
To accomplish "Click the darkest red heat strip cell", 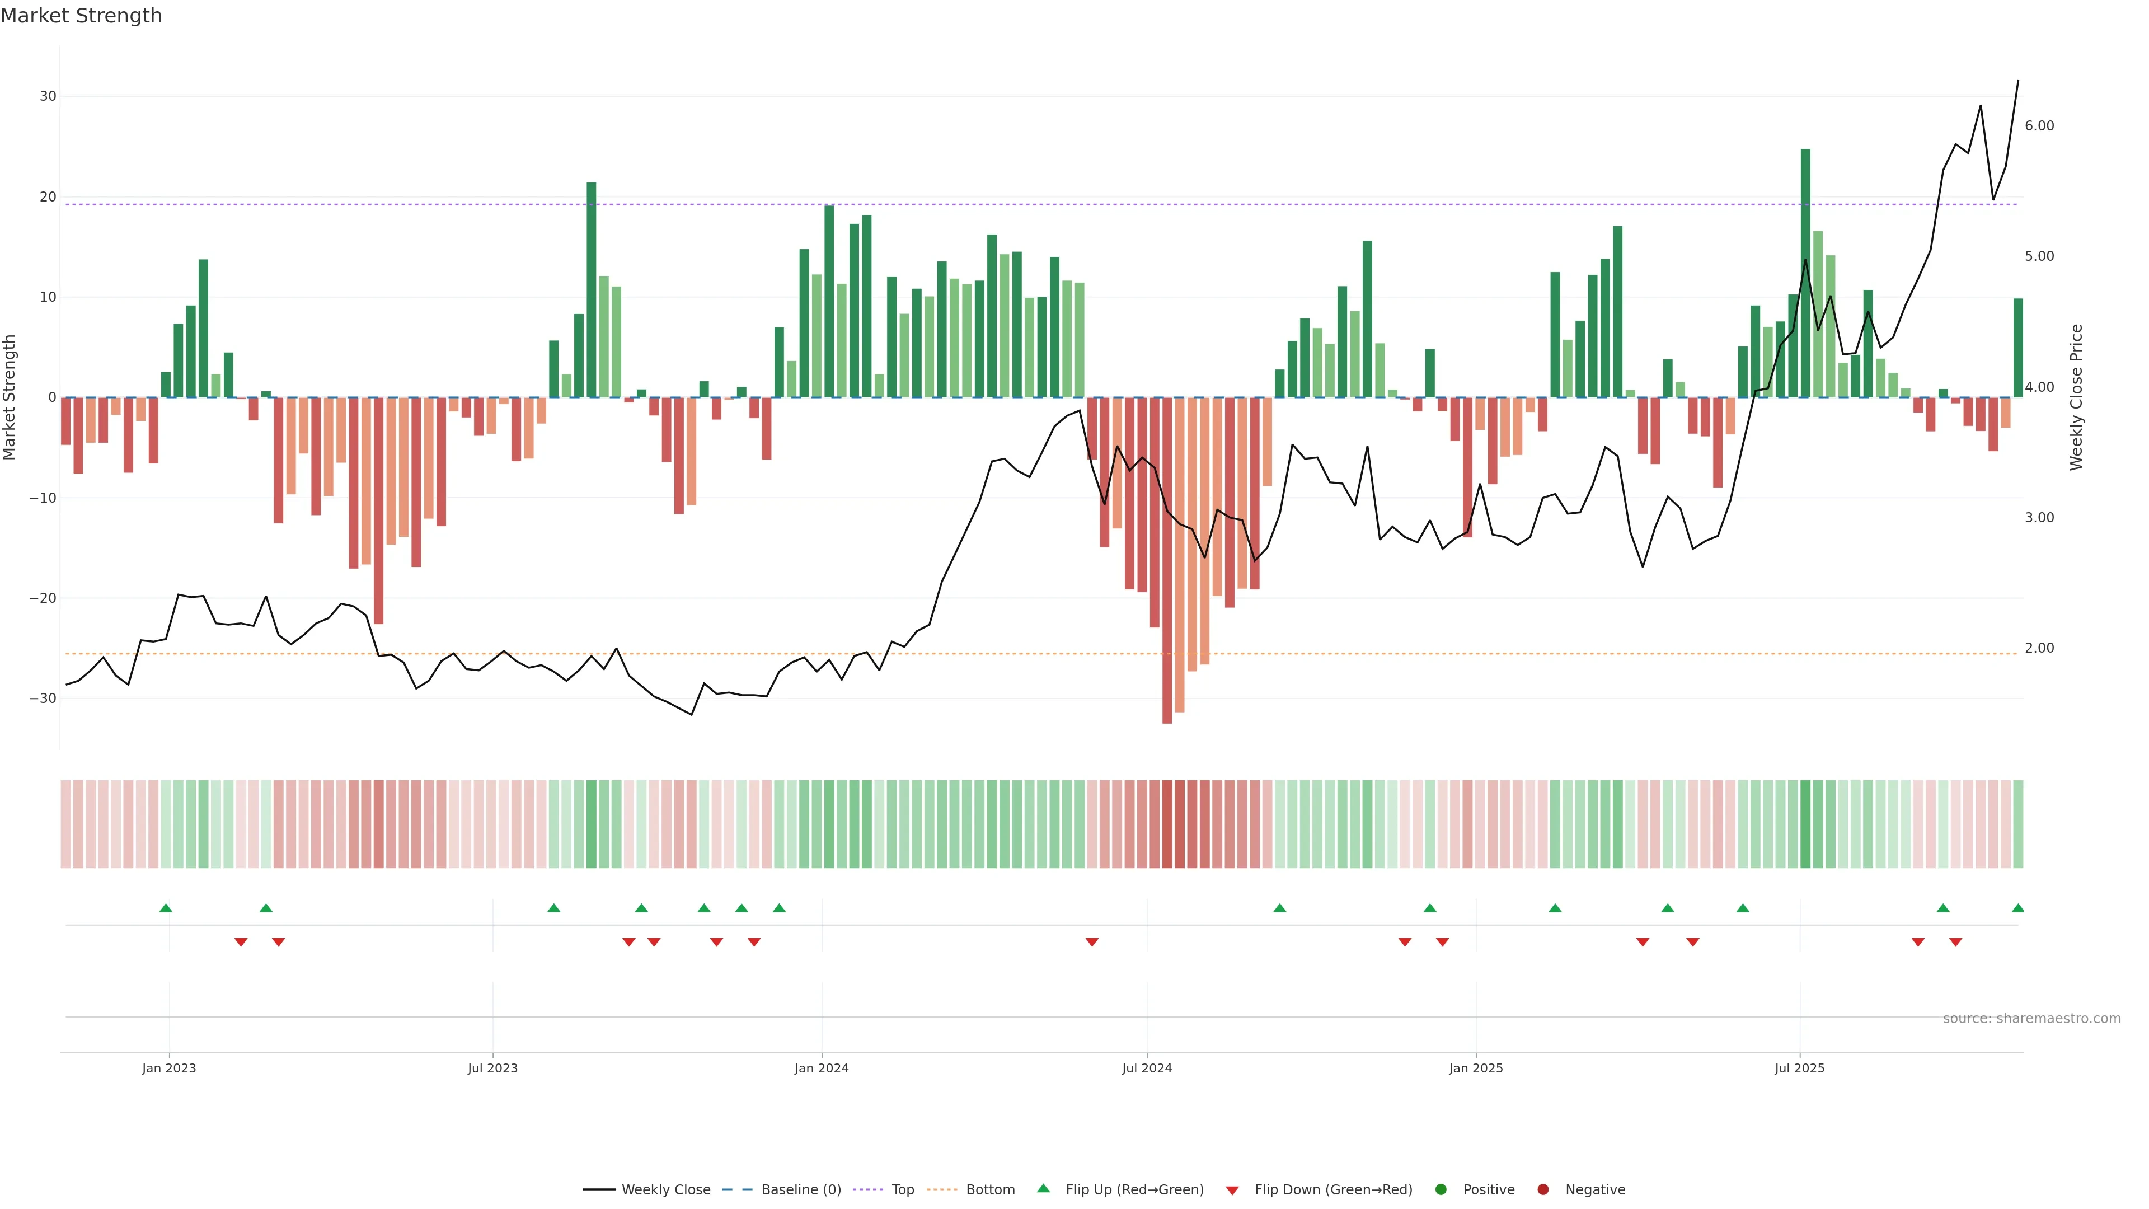I will coord(1167,823).
